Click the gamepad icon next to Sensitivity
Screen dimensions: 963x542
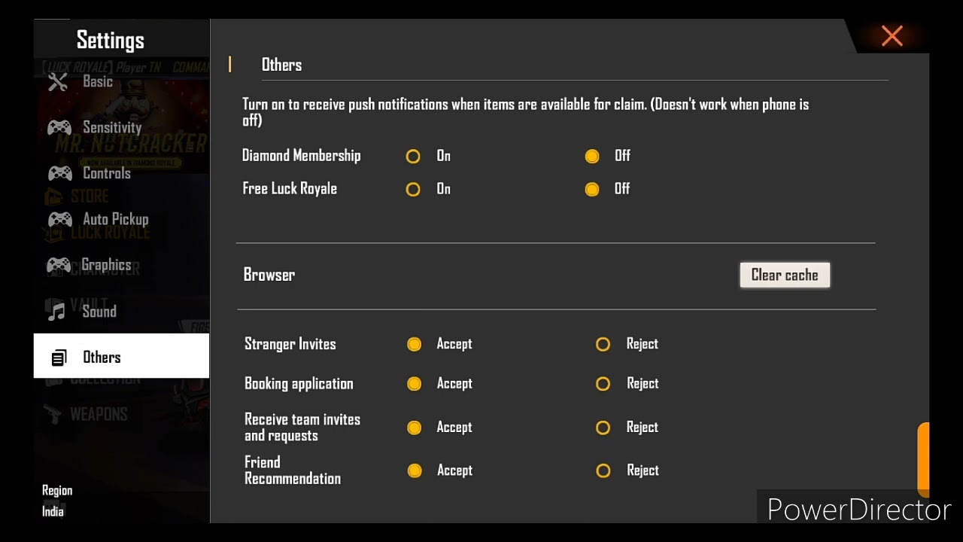(x=59, y=127)
